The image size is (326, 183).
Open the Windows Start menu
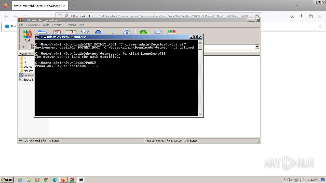point(7,180)
